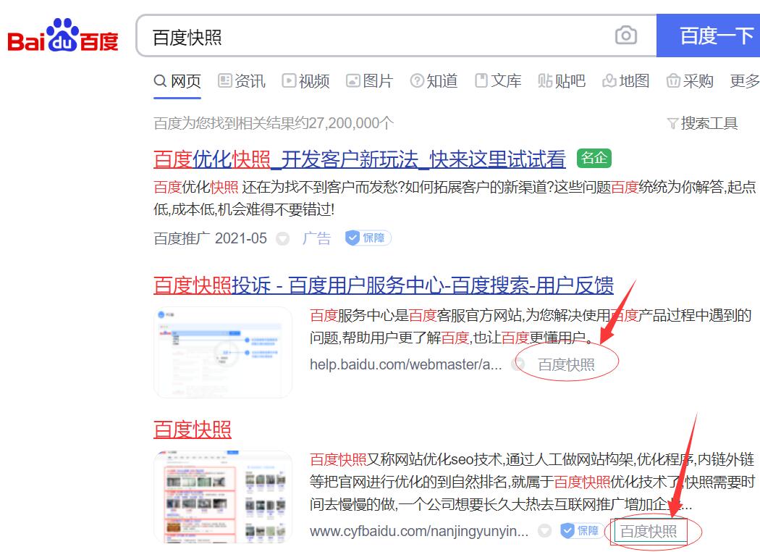Open the 采购 tab
The width and height of the screenshot is (760, 552).
(x=690, y=81)
